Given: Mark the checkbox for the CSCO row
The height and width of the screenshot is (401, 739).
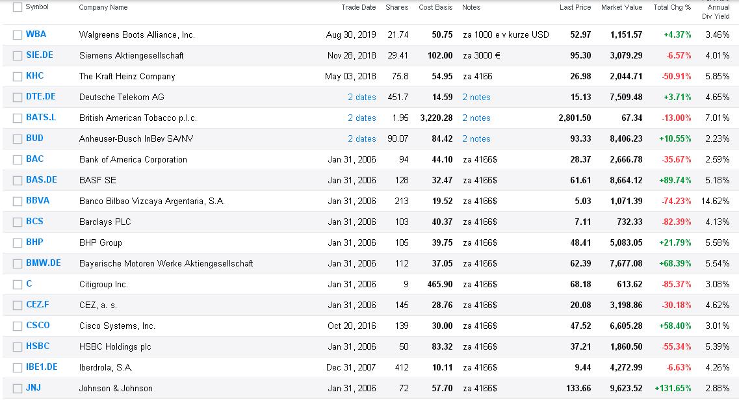Looking at the screenshot, I should tap(18, 326).
